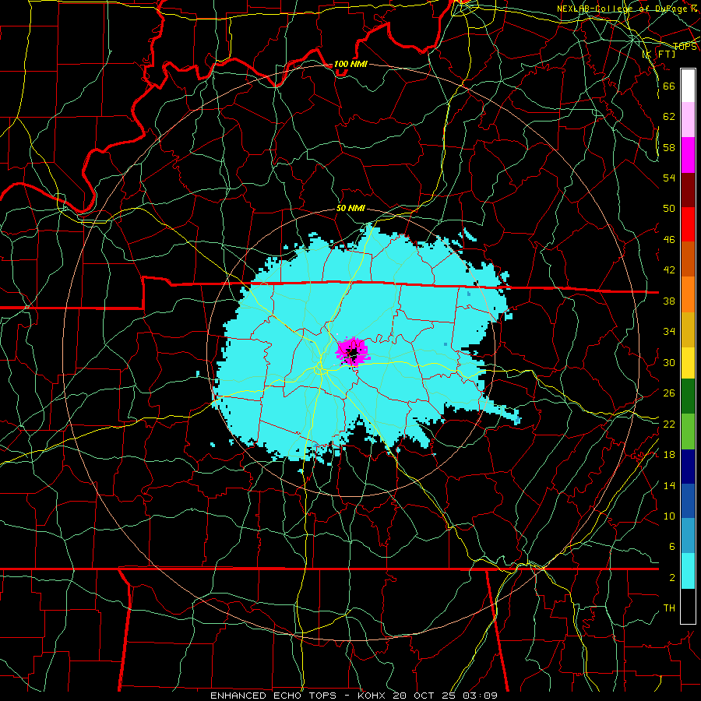Click the light green 26 kft legend swatch
701x701 pixels.
pos(688,432)
